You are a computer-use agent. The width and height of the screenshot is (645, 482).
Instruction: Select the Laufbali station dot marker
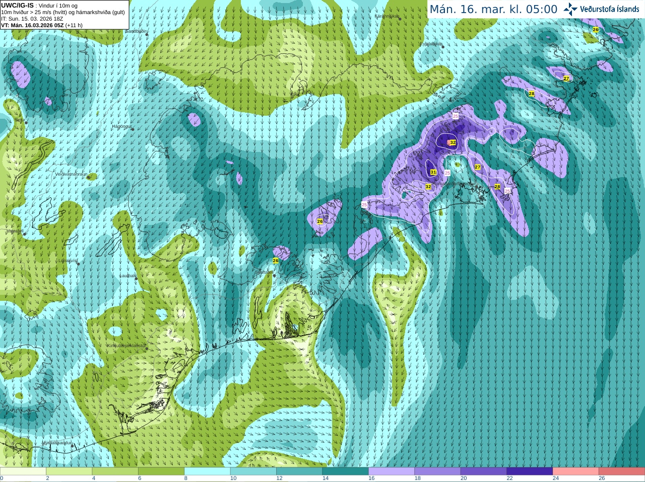tap(136, 278)
